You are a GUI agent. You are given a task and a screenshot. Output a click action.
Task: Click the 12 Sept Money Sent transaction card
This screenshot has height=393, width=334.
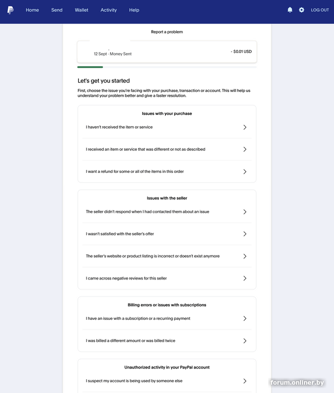(167, 52)
